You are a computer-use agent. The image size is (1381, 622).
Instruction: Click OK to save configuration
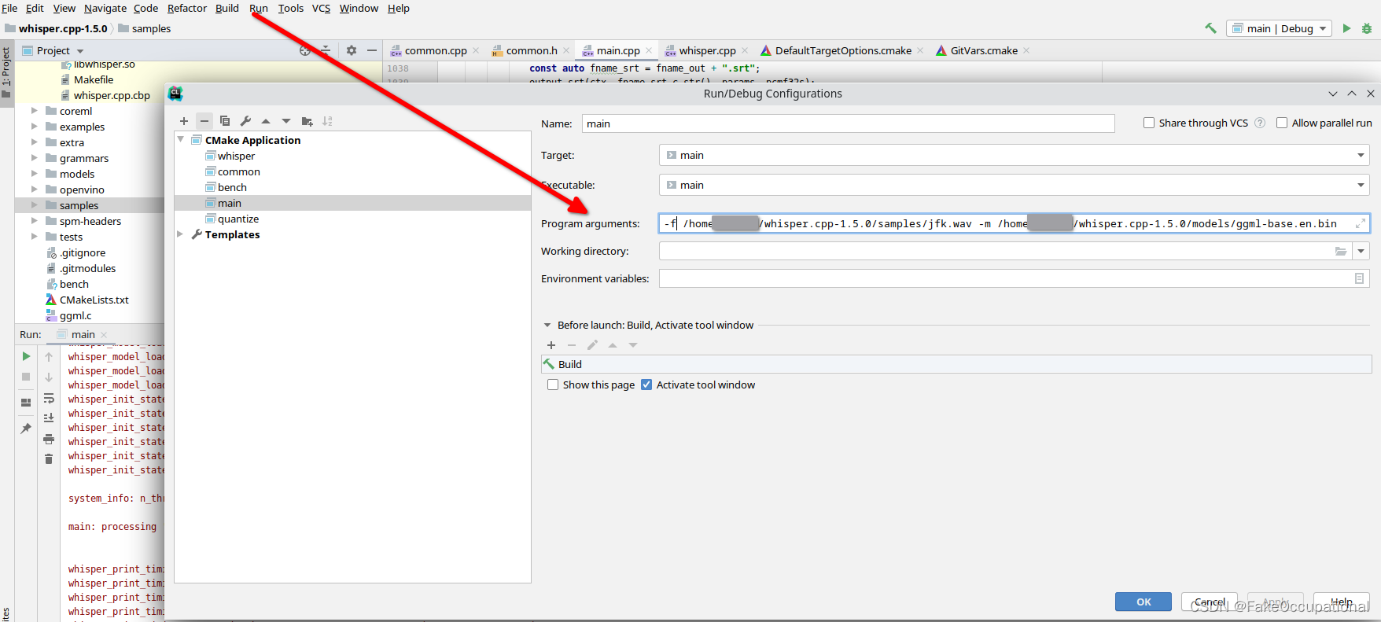[x=1143, y=602]
